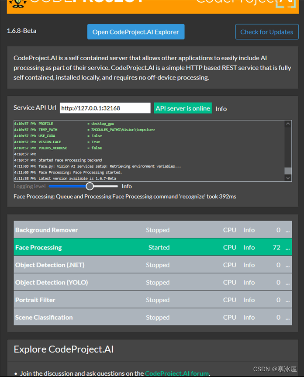Open Scene Classification options menu
The image size is (304, 377).
click(x=287, y=318)
